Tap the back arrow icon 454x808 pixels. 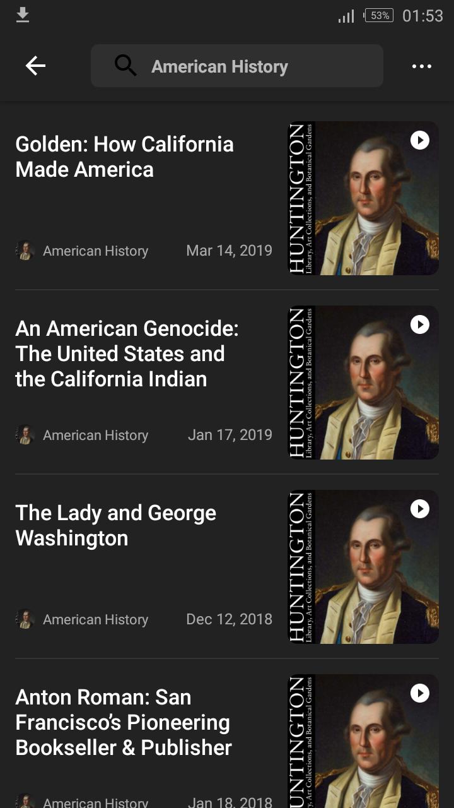[x=35, y=66]
